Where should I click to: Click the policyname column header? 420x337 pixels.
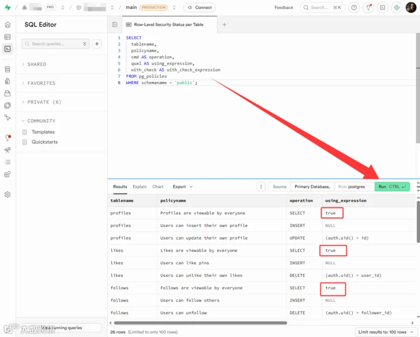[x=222, y=200]
